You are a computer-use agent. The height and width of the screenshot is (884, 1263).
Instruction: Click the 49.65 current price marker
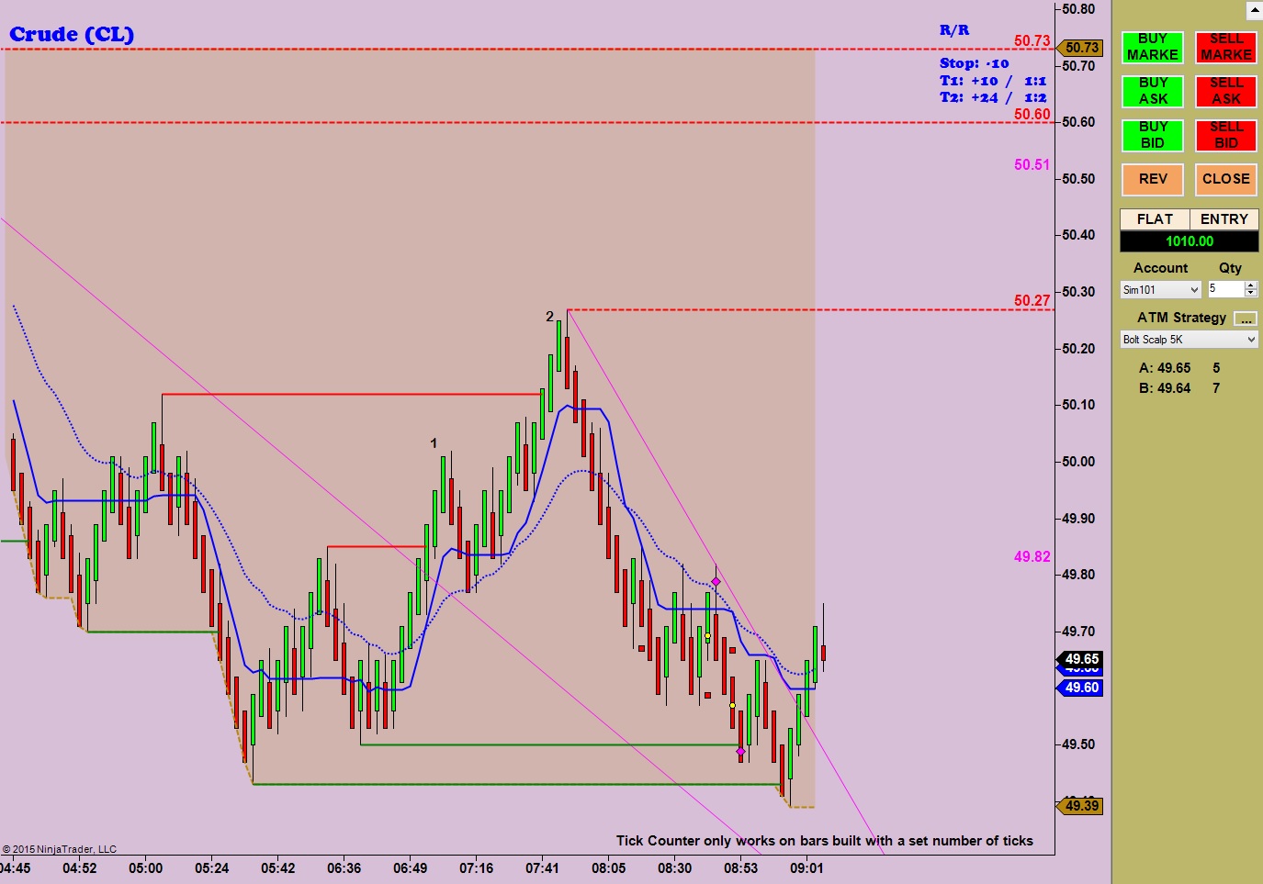pyautogui.click(x=1080, y=659)
